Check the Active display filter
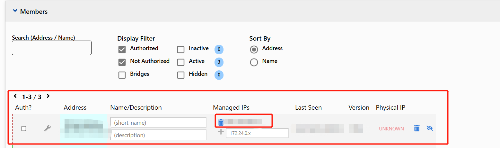The height and width of the screenshot is (148, 500). (181, 62)
